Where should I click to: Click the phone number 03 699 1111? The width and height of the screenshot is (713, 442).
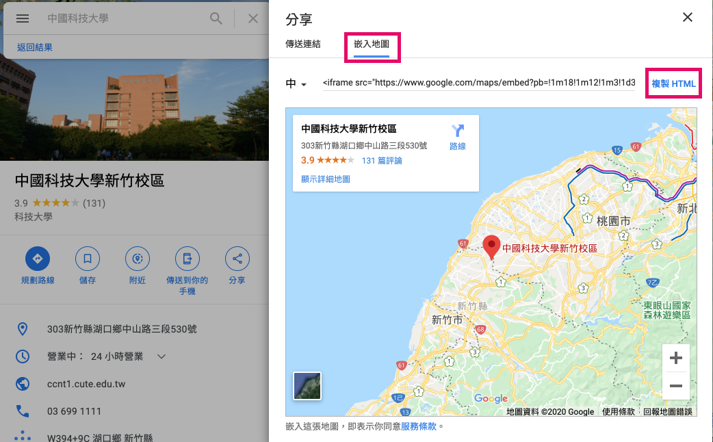pos(74,411)
